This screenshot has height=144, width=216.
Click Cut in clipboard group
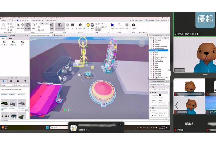pos(11,27)
